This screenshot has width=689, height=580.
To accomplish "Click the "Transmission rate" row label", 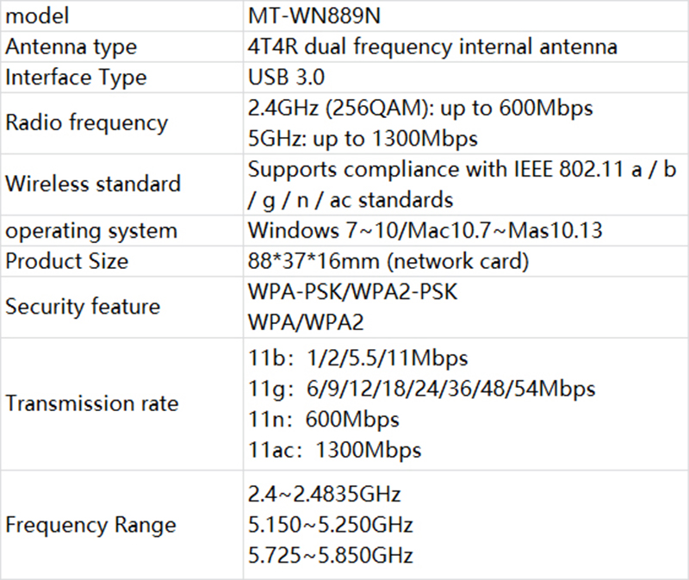I will (x=92, y=402).
